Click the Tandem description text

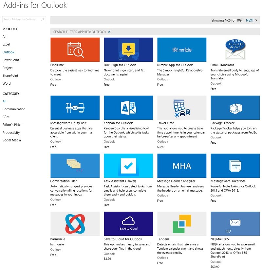(180, 248)
